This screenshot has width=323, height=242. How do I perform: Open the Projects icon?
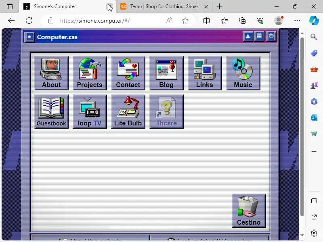(90, 73)
